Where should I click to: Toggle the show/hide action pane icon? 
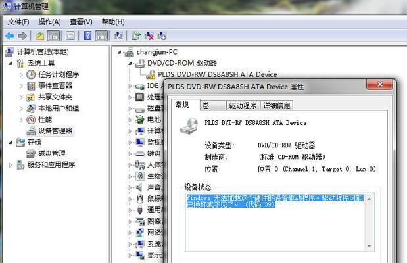101,36
